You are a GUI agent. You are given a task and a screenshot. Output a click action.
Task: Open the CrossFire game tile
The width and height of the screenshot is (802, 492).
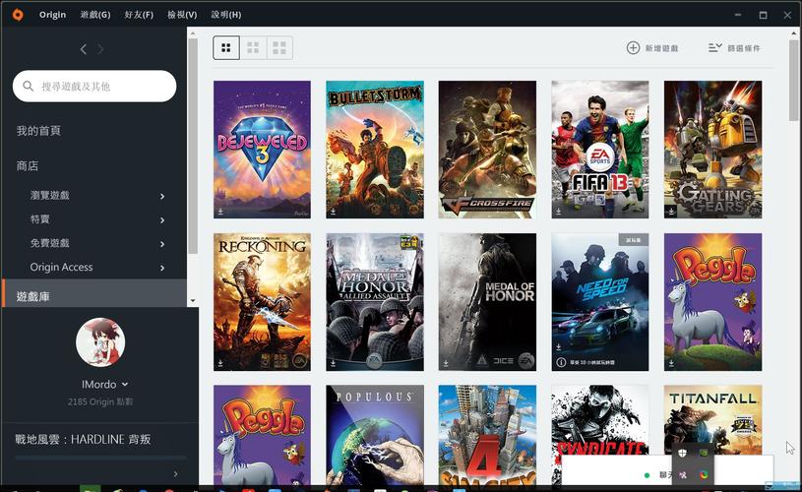pos(487,150)
